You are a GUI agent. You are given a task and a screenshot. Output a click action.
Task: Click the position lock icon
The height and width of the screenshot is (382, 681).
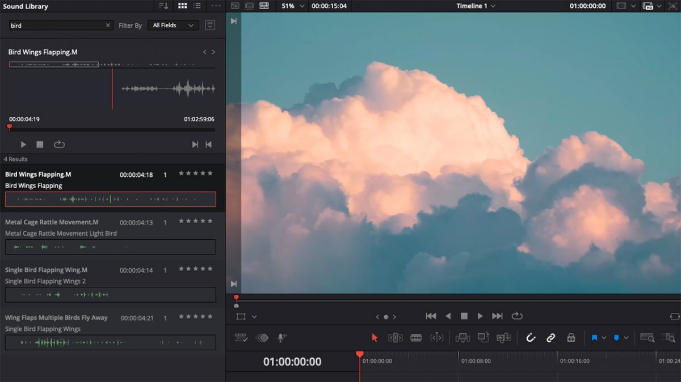[571, 338]
